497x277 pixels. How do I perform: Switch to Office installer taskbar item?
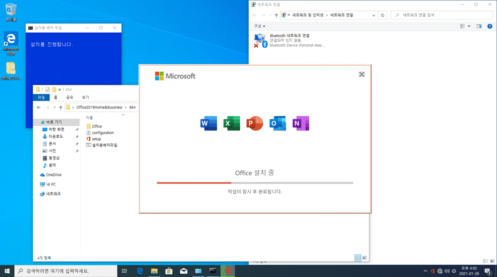click(228, 271)
